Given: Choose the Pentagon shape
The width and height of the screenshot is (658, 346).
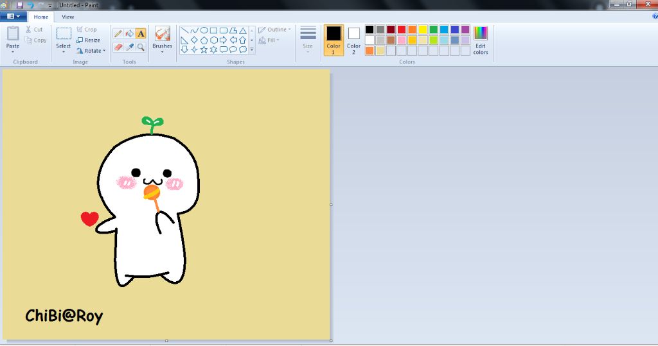Looking at the screenshot, I should click(x=204, y=40).
